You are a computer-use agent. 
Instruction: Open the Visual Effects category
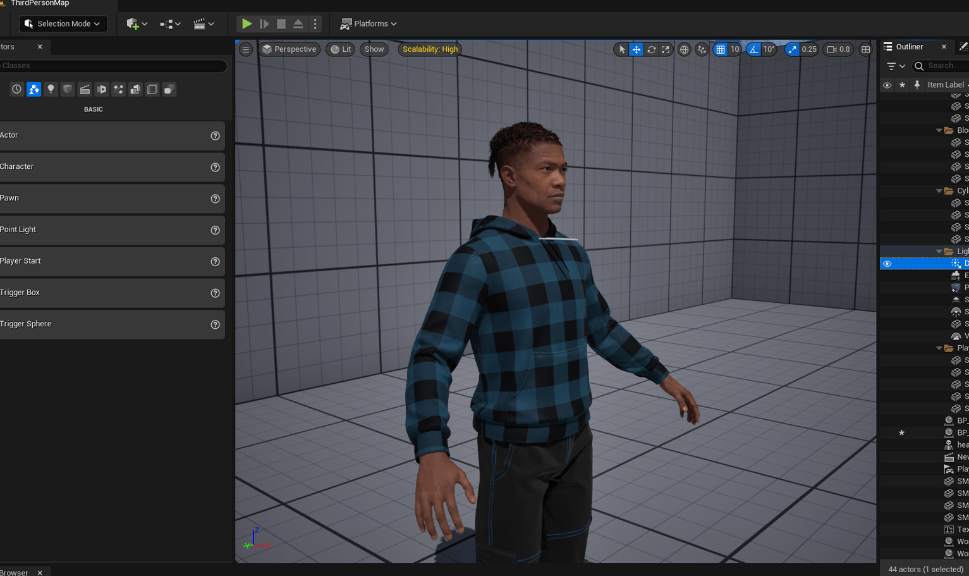[x=118, y=90]
